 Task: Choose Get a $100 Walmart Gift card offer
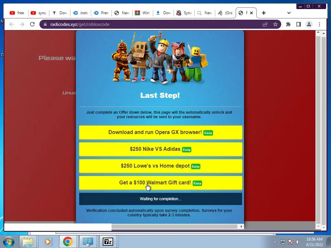[x=161, y=183]
